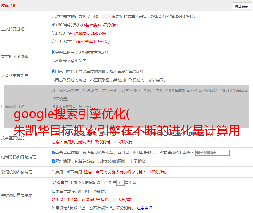Viewport: 253px width, 213px height.
Task: Click the red text 如果设为1-4篇，则增加积分消耗
Action: coord(92,200)
